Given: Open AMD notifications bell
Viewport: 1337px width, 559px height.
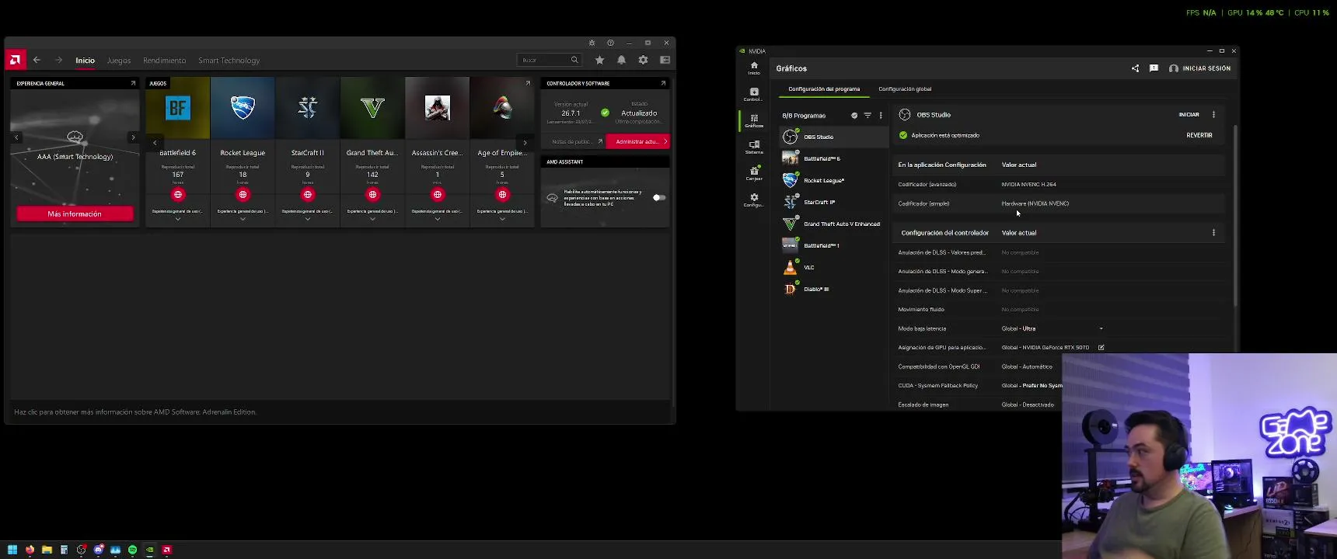Looking at the screenshot, I should 621,60.
